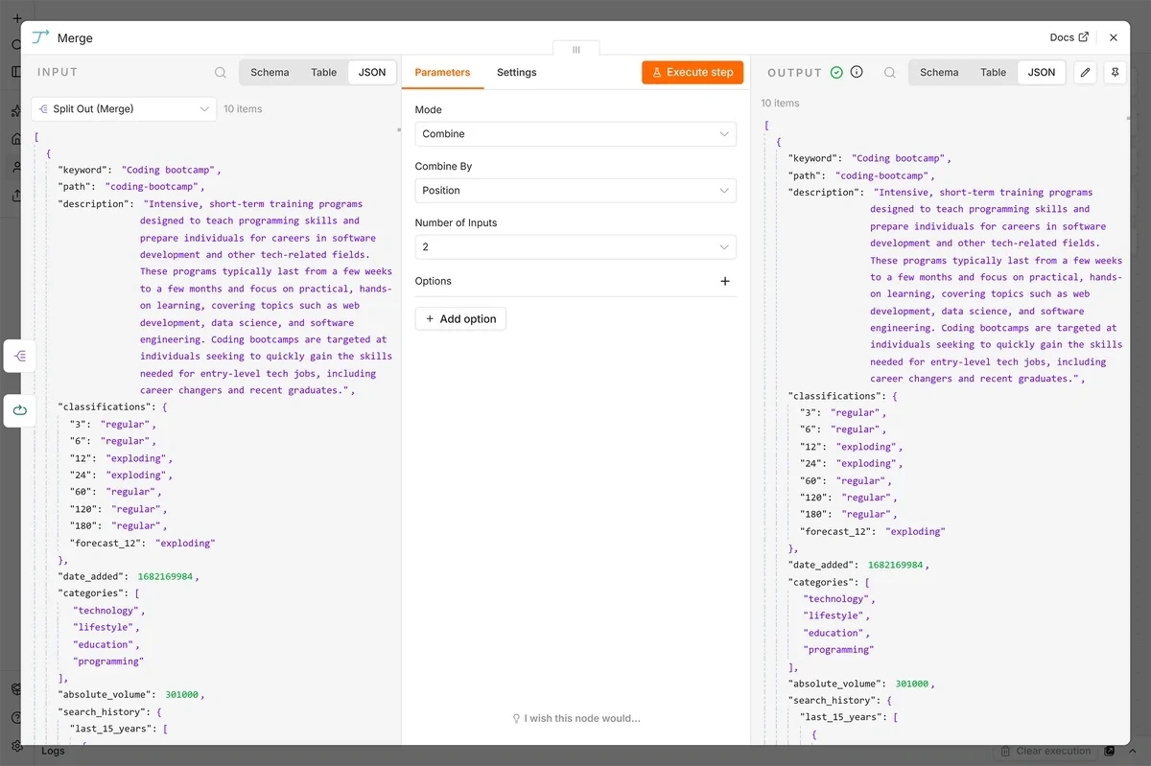Open the Parameters tab
The image size is (1151, 766).
[x=442, y=72]
